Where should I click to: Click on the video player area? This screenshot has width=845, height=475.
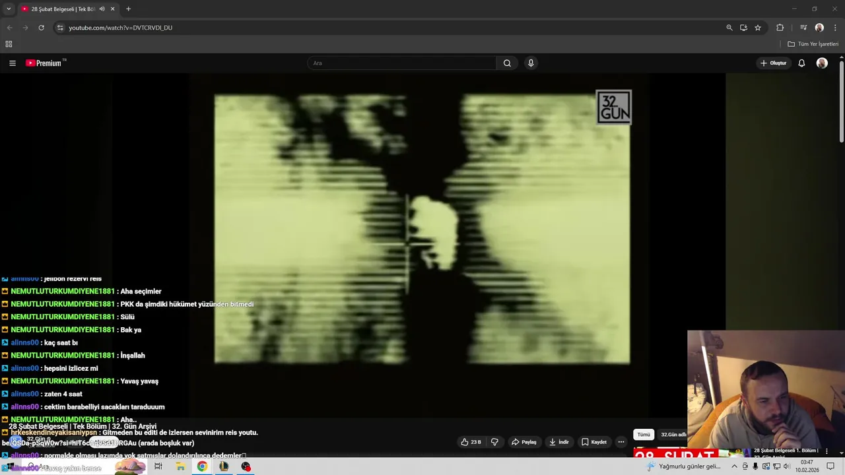pos(422,228)
